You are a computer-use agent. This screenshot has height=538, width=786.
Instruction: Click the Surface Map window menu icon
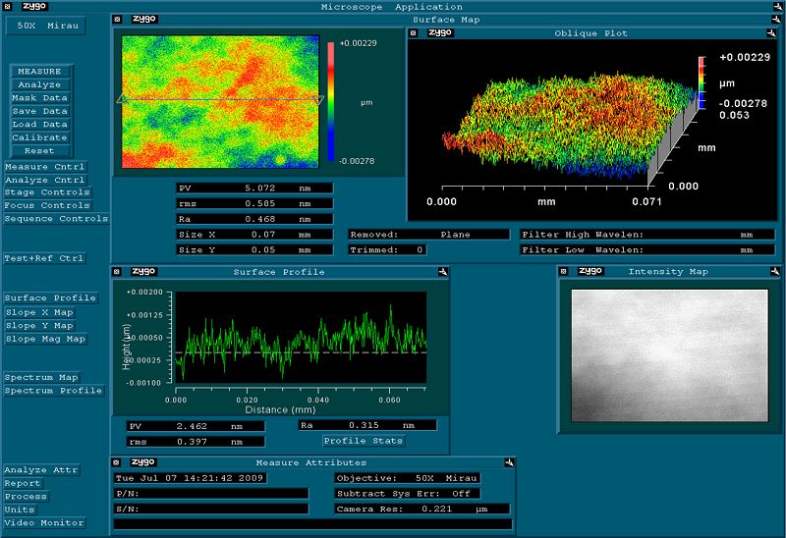[117, 19]
